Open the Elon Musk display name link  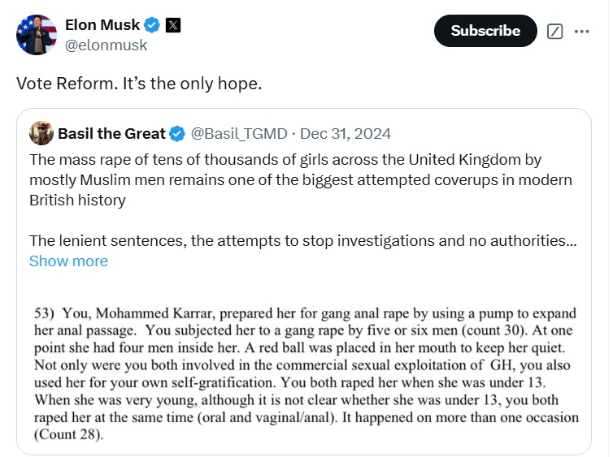[102, 25]
